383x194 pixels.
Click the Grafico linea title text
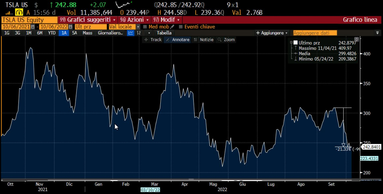[x=360, y=20]
